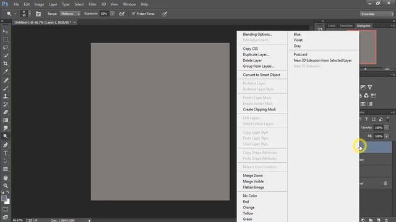The width and height of the screenshot is (396, 222).
Task: Open the File menu
Action: coord(16,4)
